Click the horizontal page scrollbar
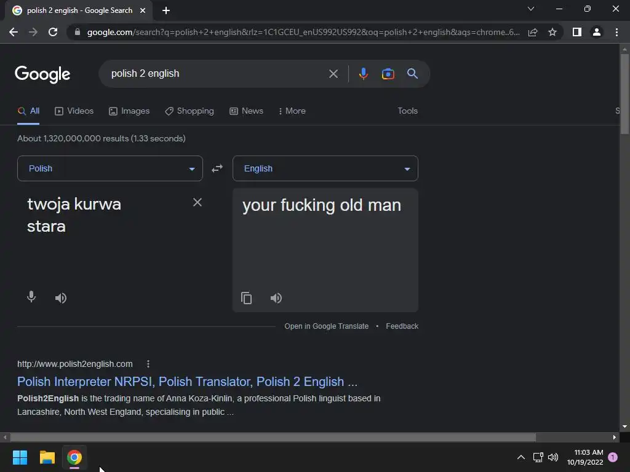 (273, 437)
